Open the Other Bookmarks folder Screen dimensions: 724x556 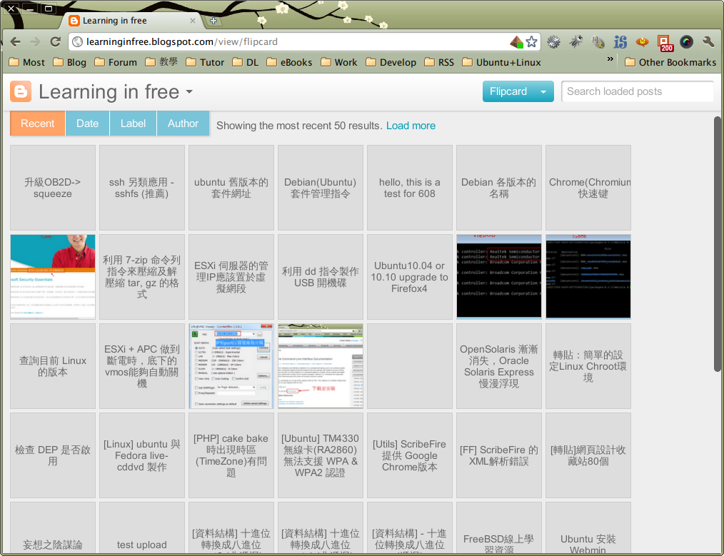pyautogui.click(x=670, y=62)
